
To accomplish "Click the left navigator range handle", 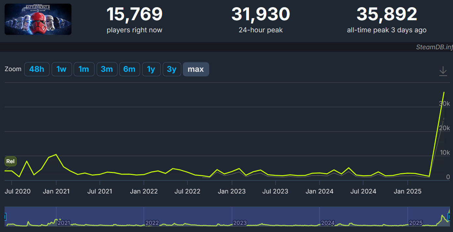I will point(5,217).
